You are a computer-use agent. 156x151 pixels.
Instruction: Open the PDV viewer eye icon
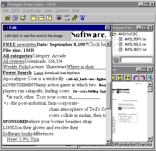coord(59,18)
